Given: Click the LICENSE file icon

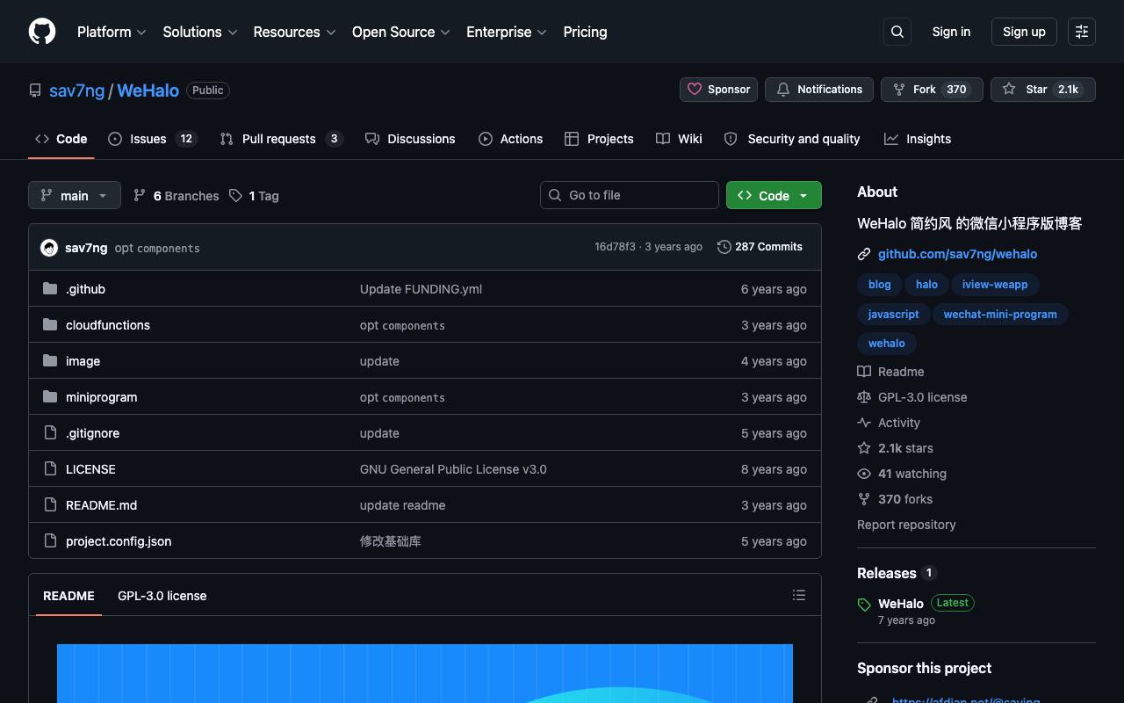Looking at the screenshot, I should tap(50, 468).
